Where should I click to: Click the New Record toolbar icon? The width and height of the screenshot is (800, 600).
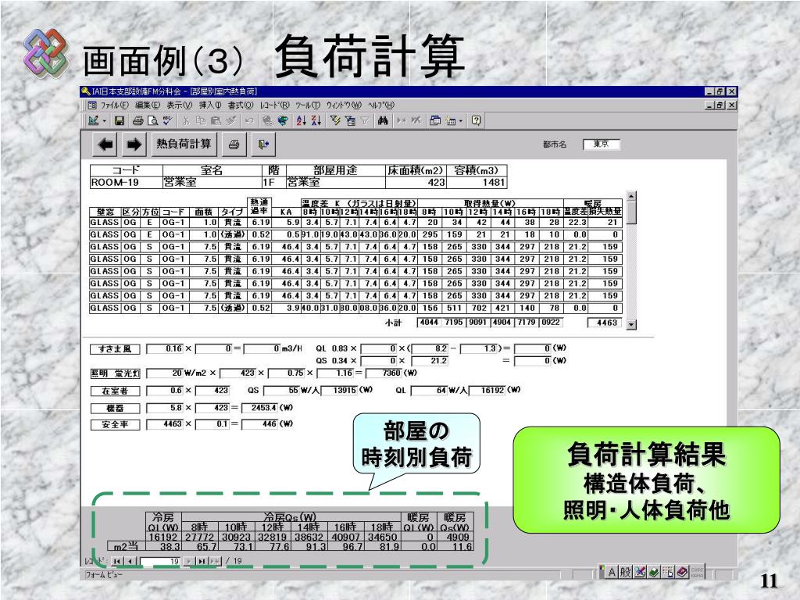point(402,121)
